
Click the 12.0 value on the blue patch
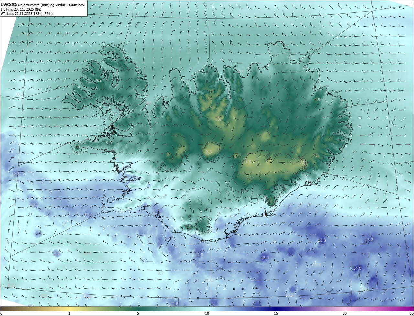[x=57, y=254]
